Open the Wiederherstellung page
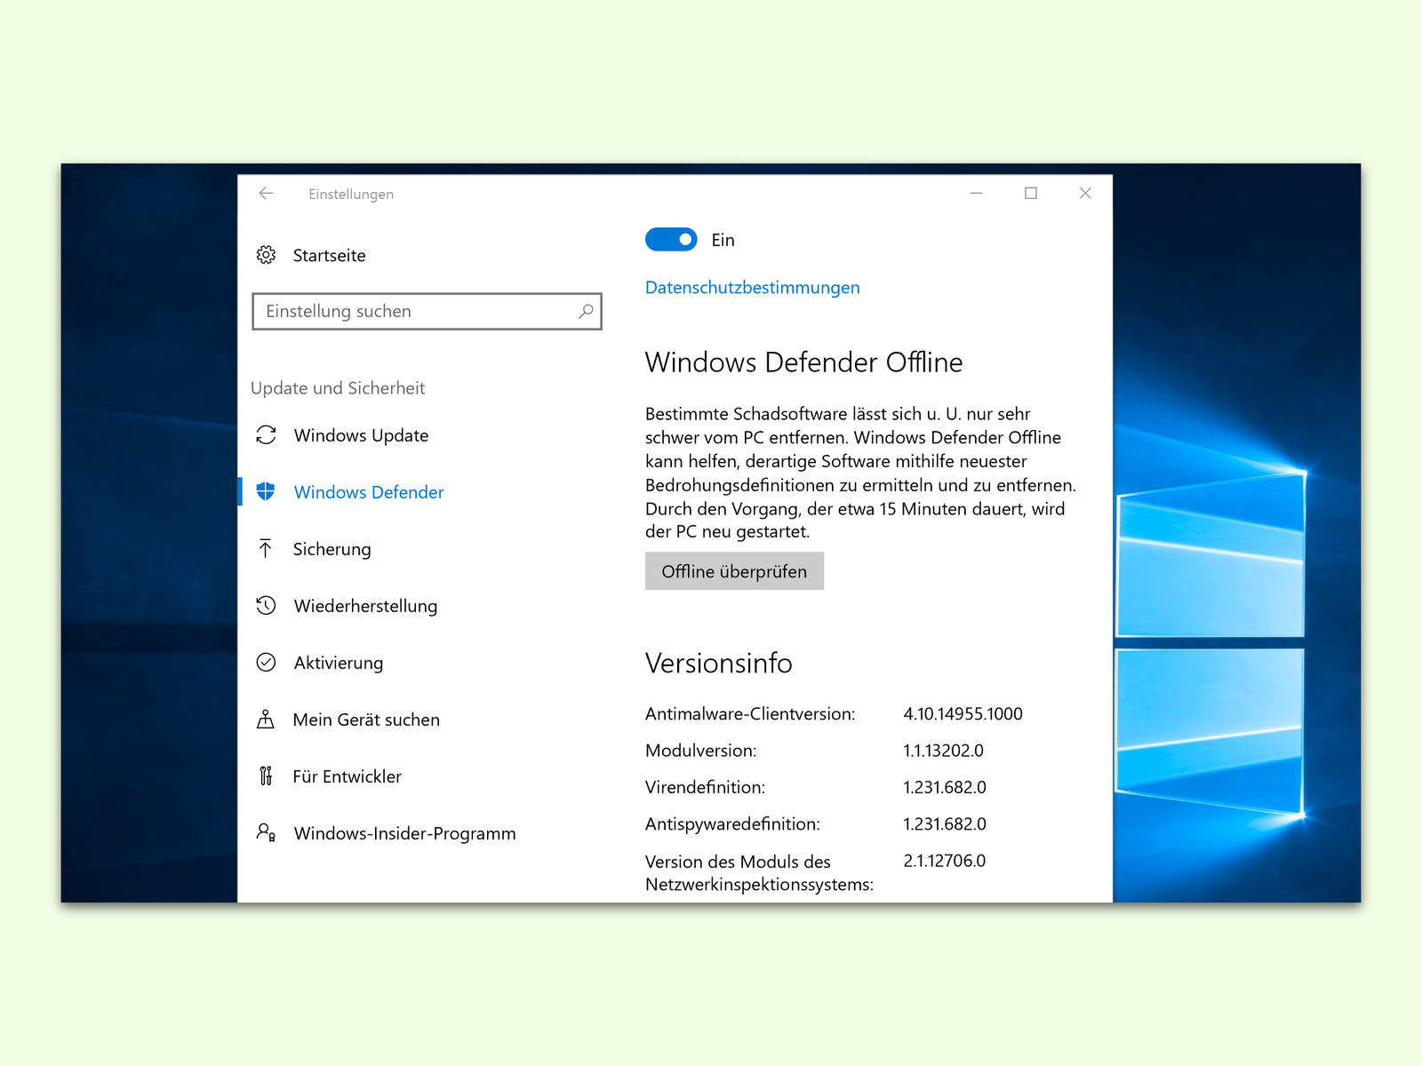Image resolution: width=1422 pixels, height=1066 pixels. pos(365,606)
